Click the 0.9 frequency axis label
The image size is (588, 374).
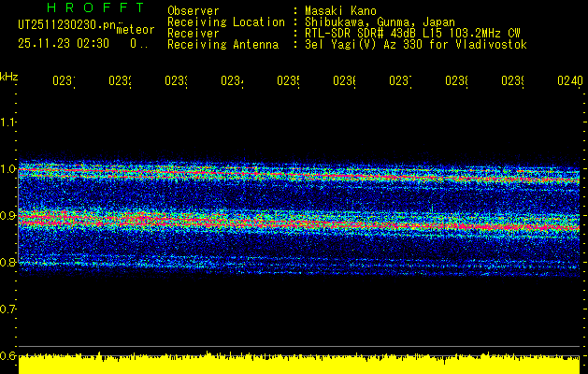click(7, 215)
